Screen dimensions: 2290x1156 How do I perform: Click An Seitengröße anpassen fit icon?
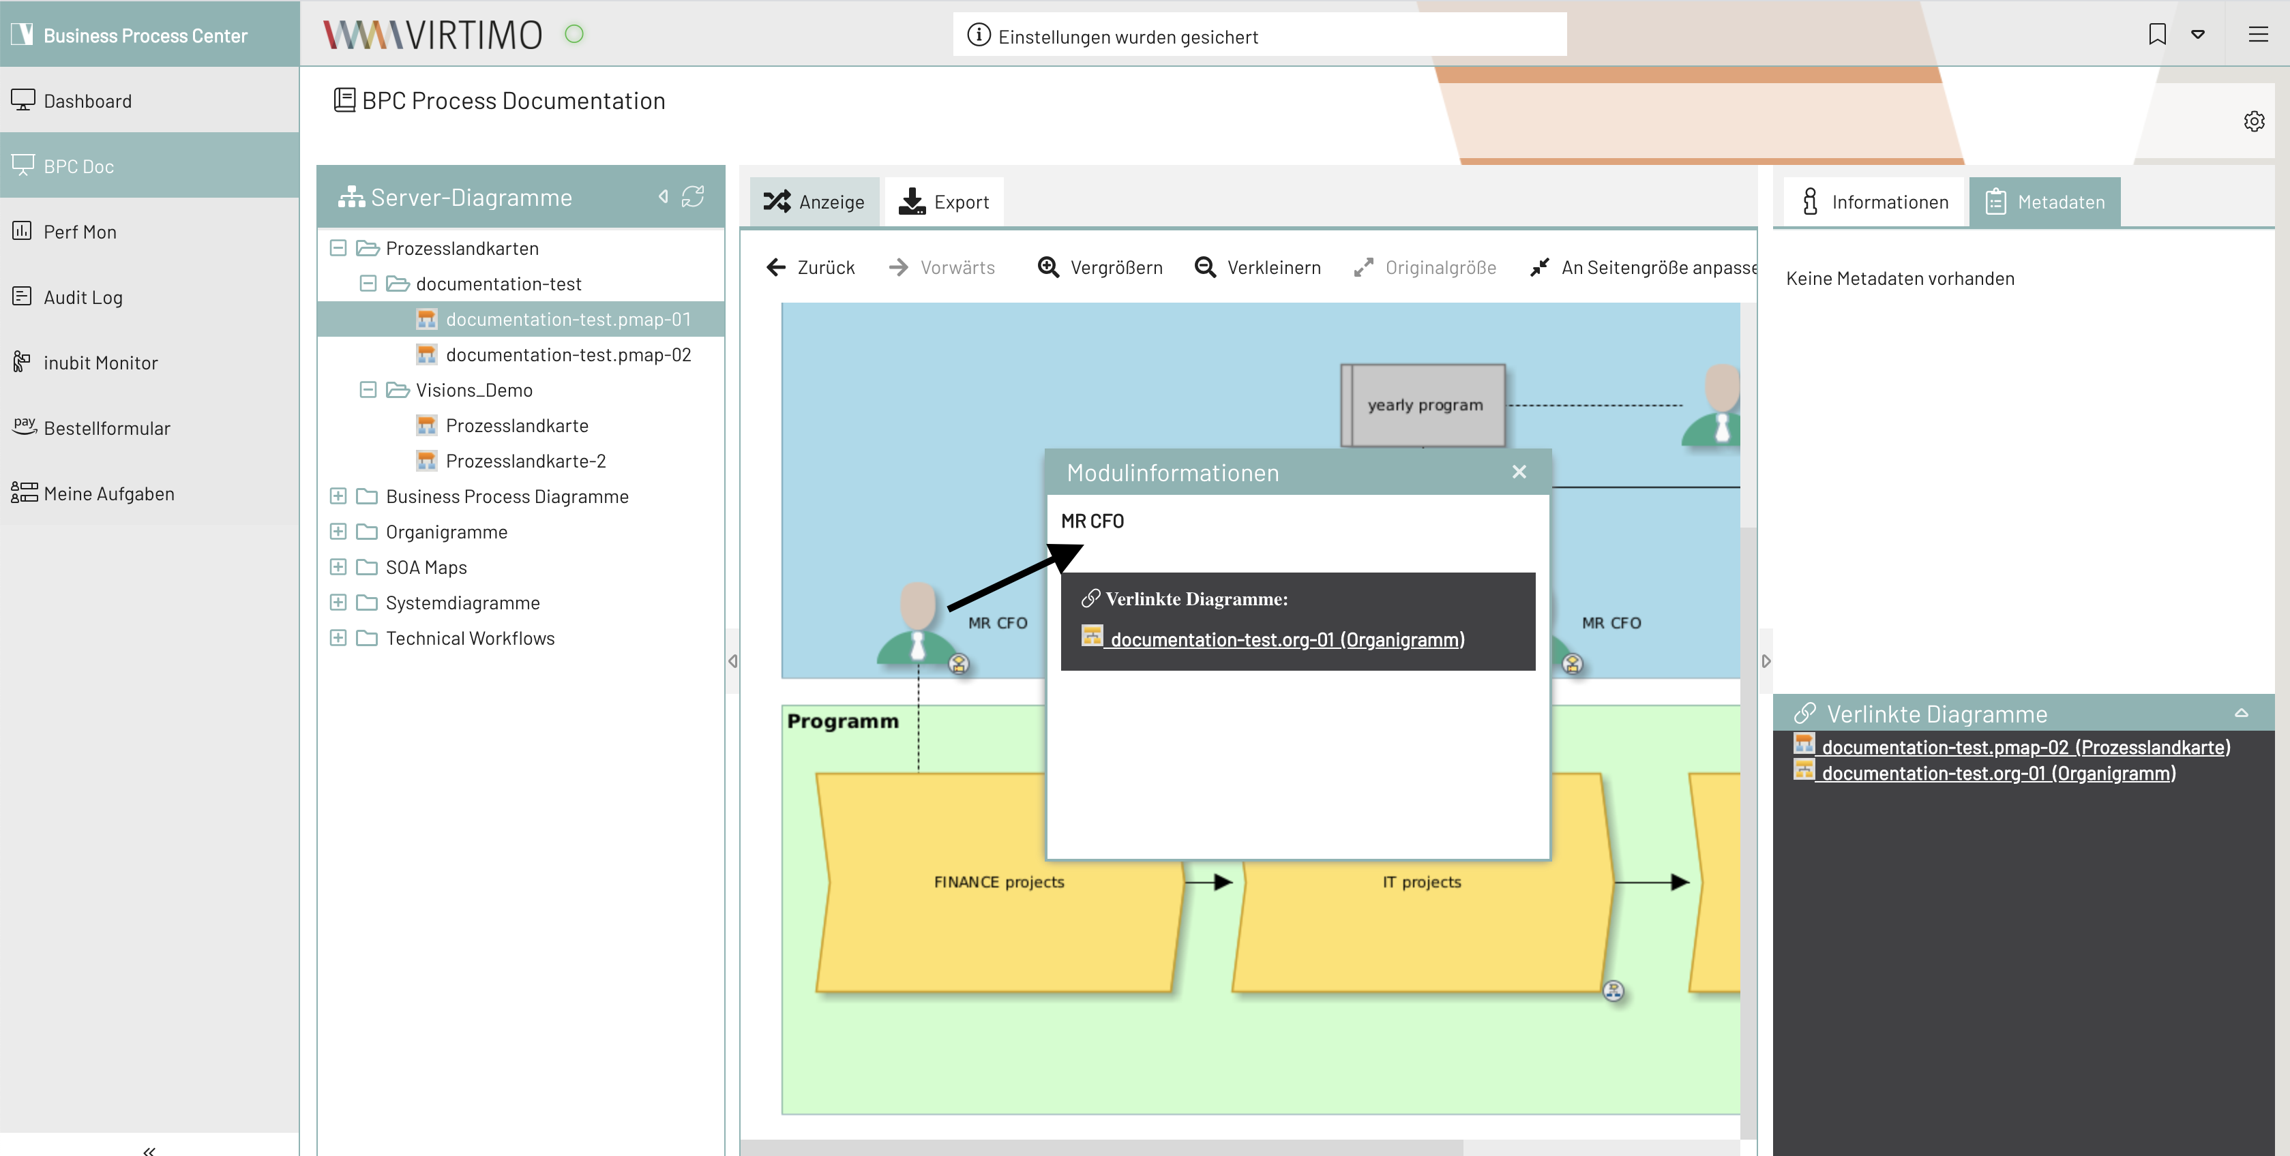point(1538,267)
